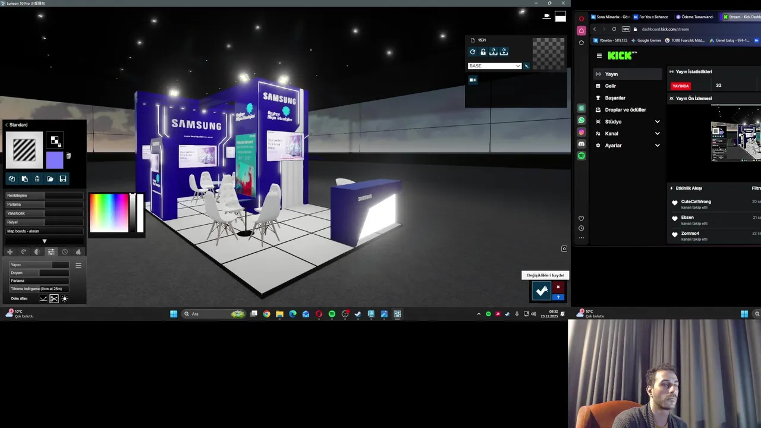Delete the material using the trash icon
Viewport: 761px width, 428px height.
click(68, 156)
